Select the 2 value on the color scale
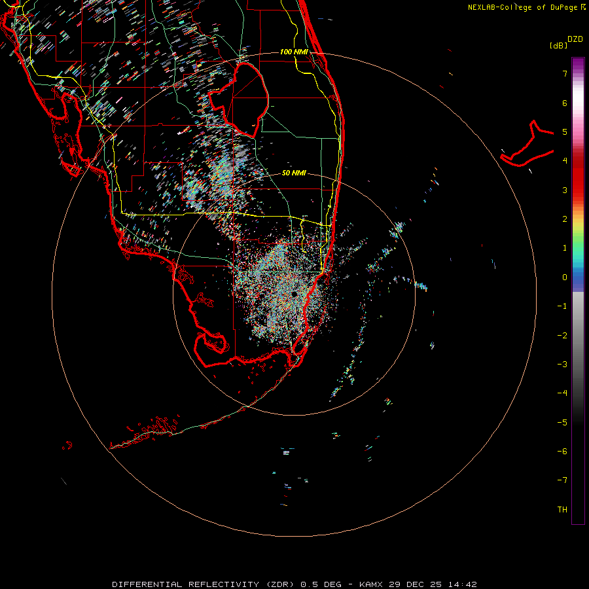589x589 pixels. click(x=565, y=219)
